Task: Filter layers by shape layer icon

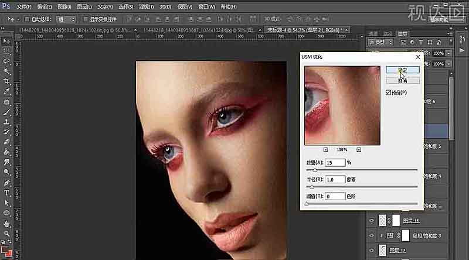Action: click(x=430, y=42)
